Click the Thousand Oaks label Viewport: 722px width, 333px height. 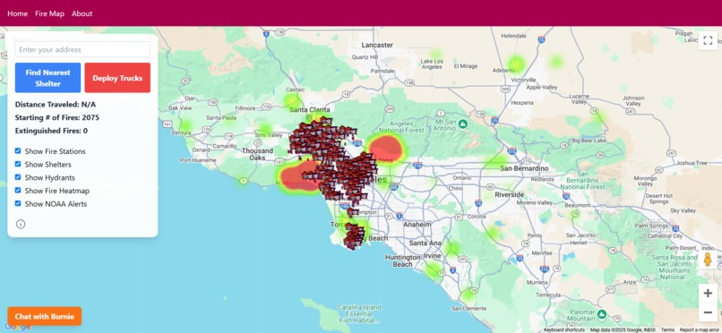coord(257,154)
